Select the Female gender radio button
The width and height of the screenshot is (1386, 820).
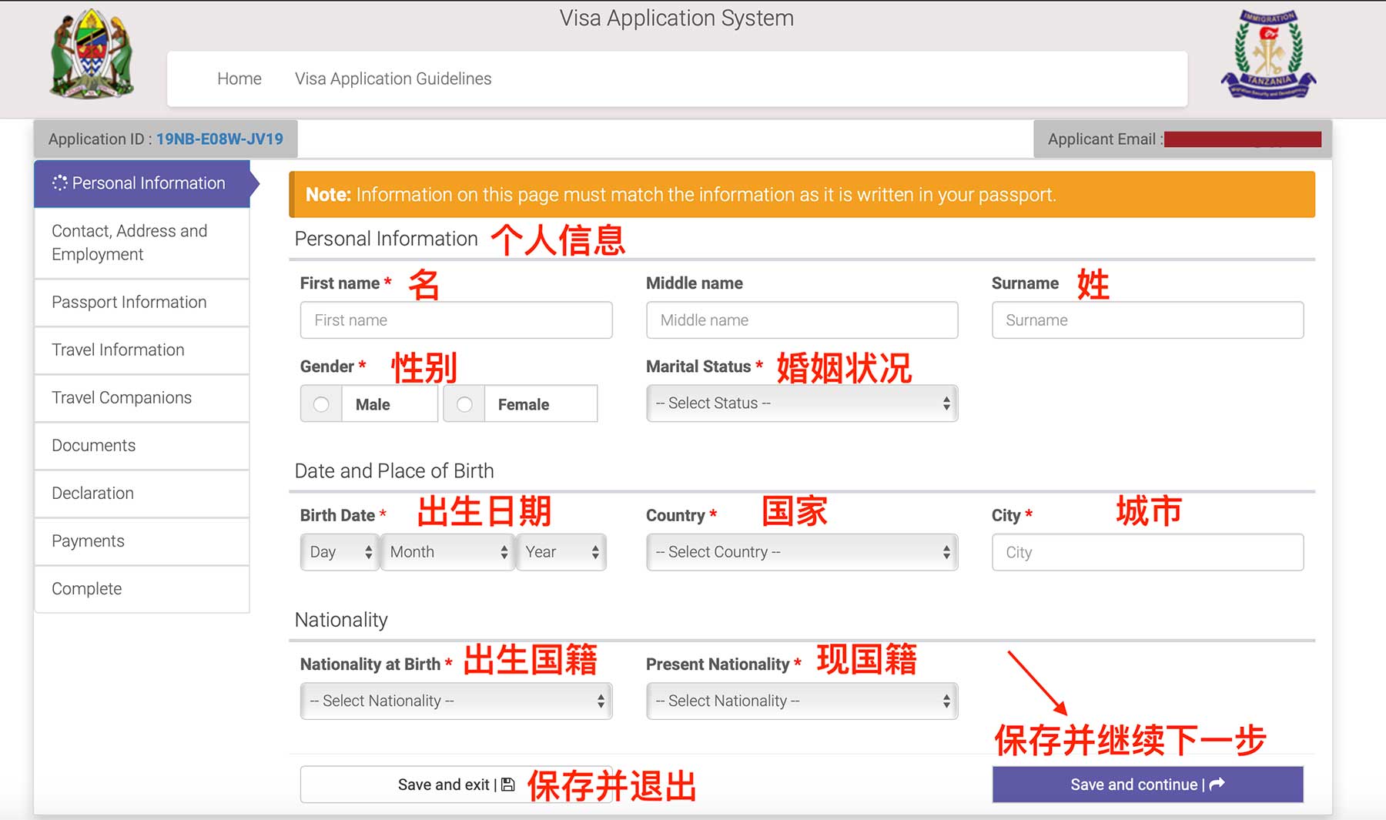(464, 404)
